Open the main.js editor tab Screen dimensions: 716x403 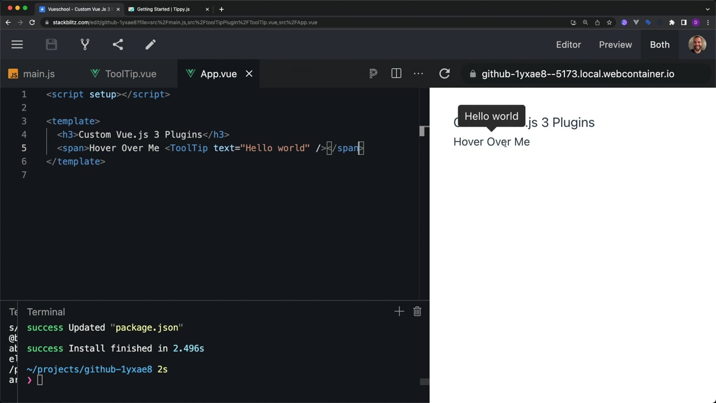tap(39, 74)
